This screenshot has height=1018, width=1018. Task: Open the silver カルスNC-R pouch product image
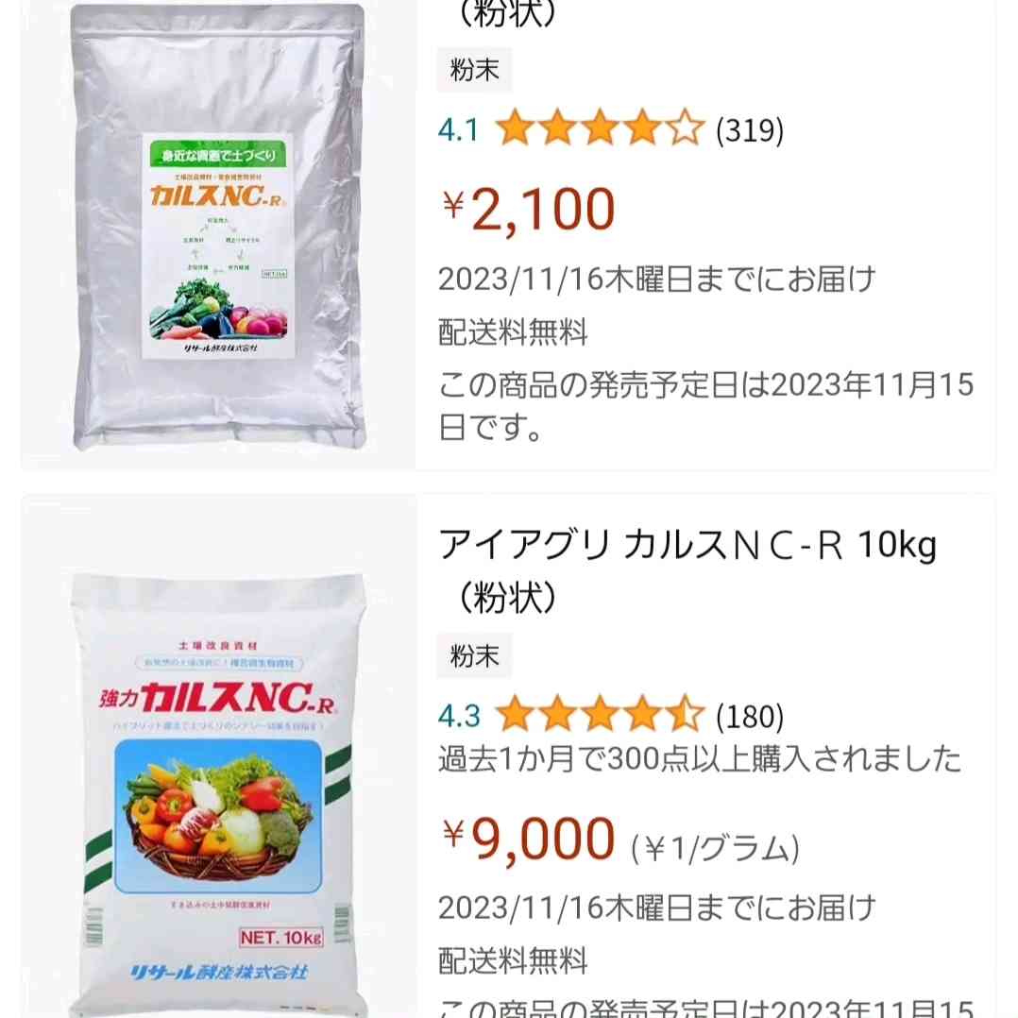[x=219, y=228]
